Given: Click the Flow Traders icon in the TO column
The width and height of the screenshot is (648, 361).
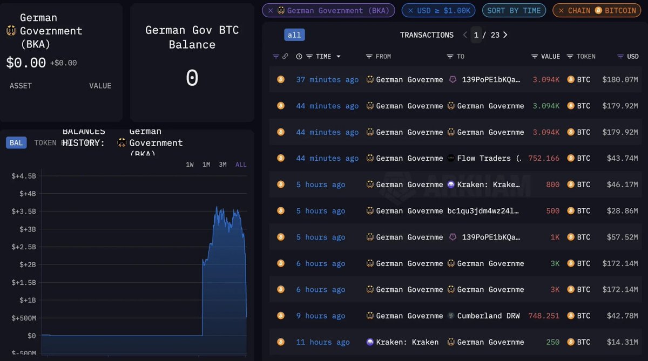Looking at the screenshot, I should click(452, 158).
